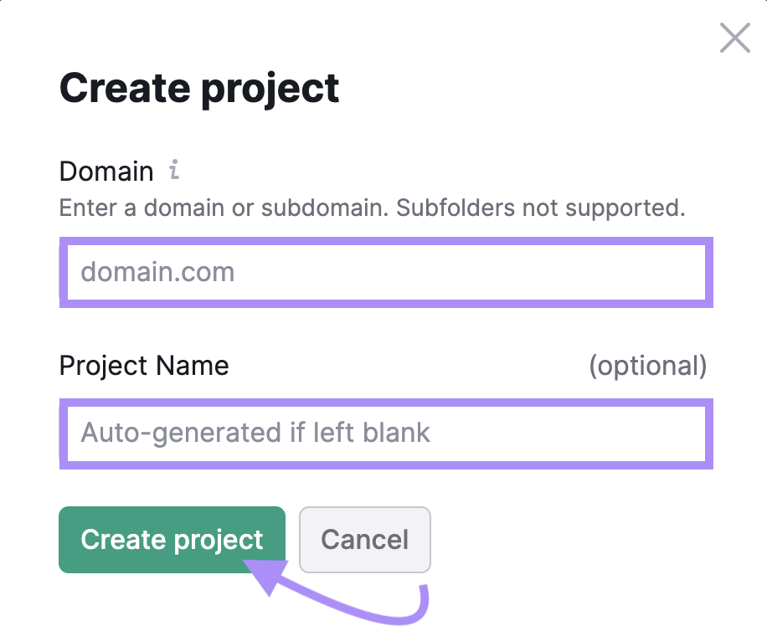
Task: Click the green Create project button
Action: tap(172, 540)
